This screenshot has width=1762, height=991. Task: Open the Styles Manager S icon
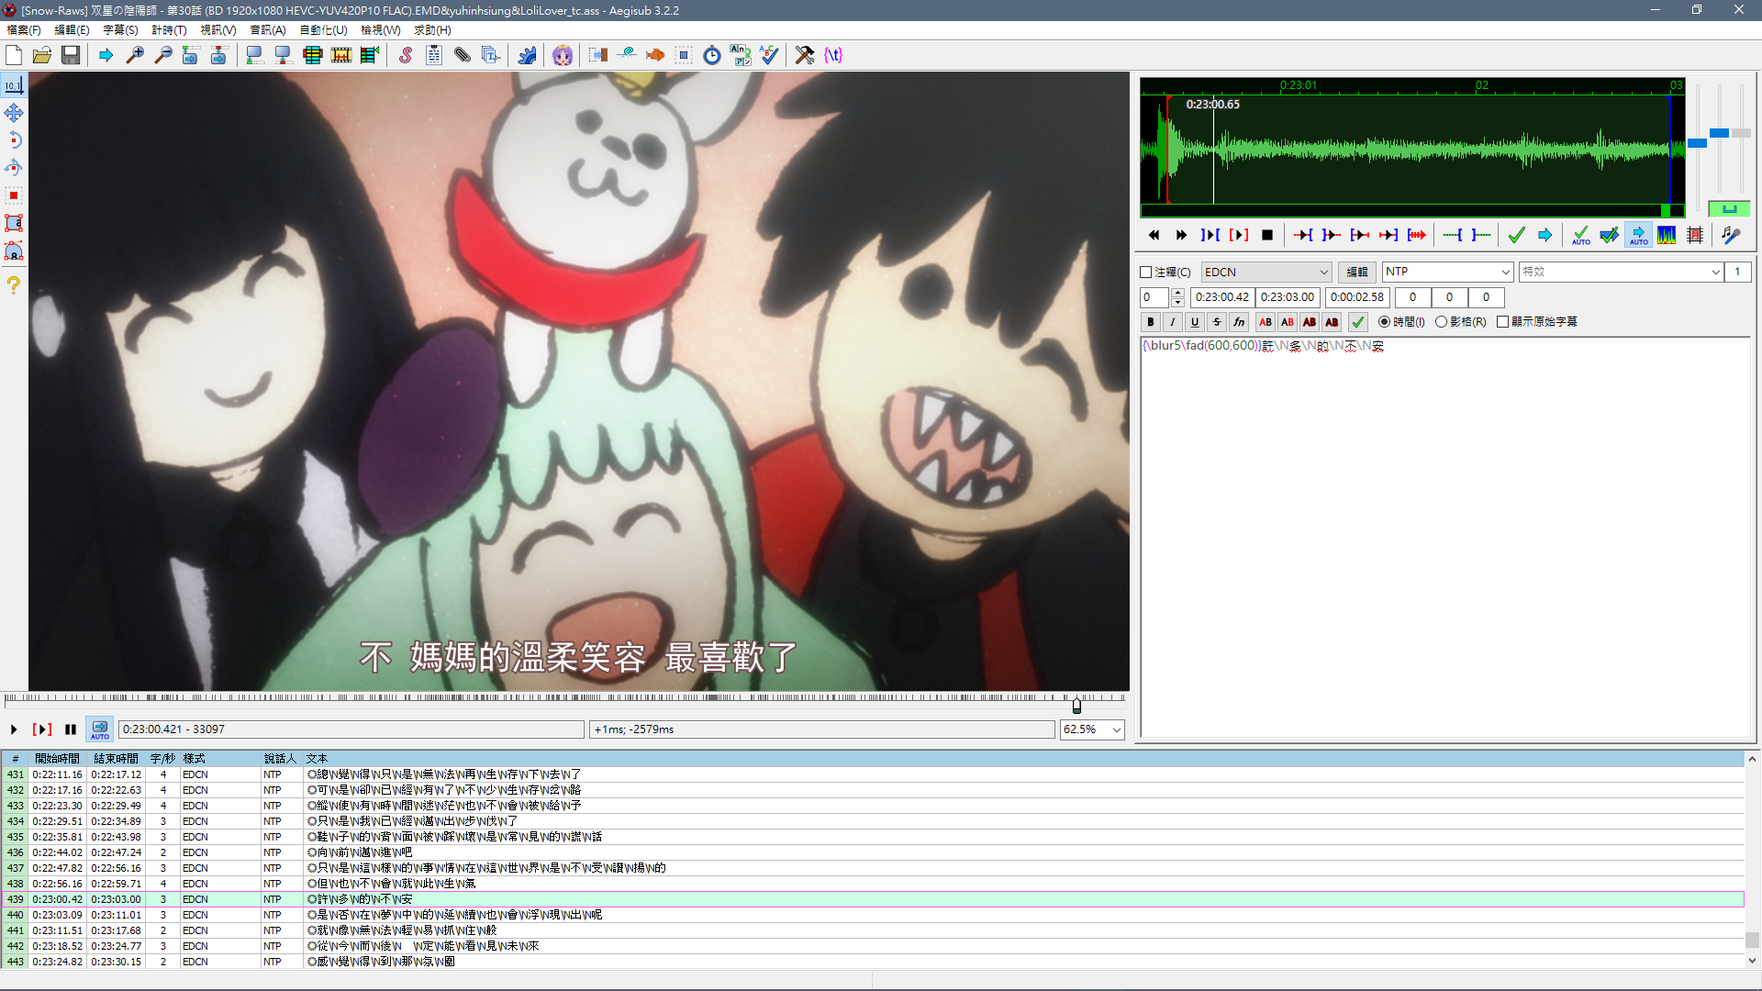(x=406, y=55)
